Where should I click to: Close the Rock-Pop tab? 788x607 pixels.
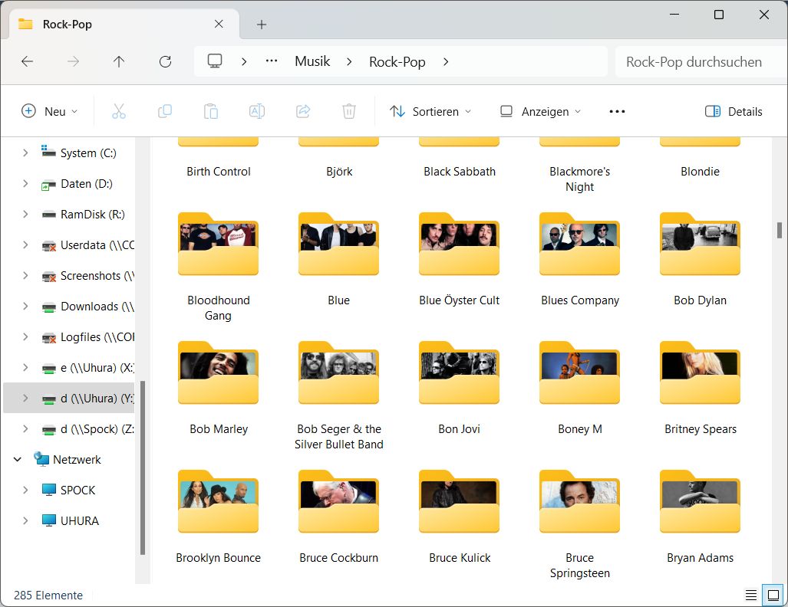219,24
